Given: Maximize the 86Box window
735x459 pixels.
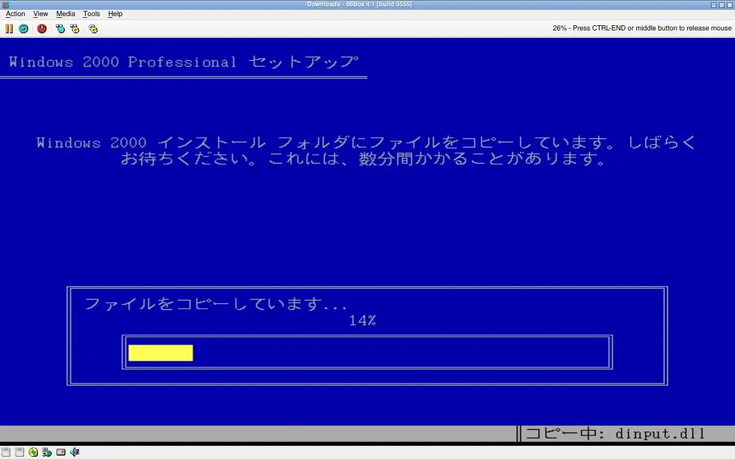Looking at the screenshot, I should click(722, 5).
